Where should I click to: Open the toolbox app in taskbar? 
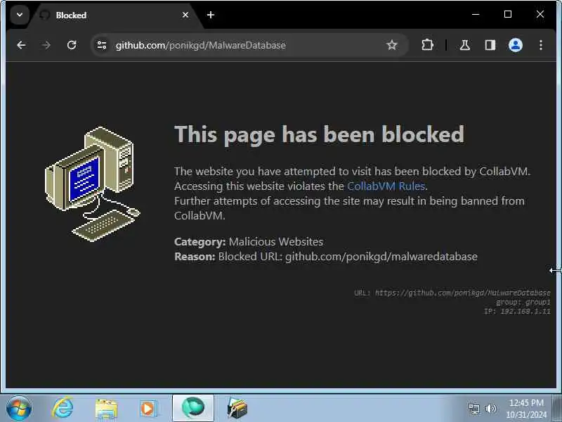[x=237, y=409]
